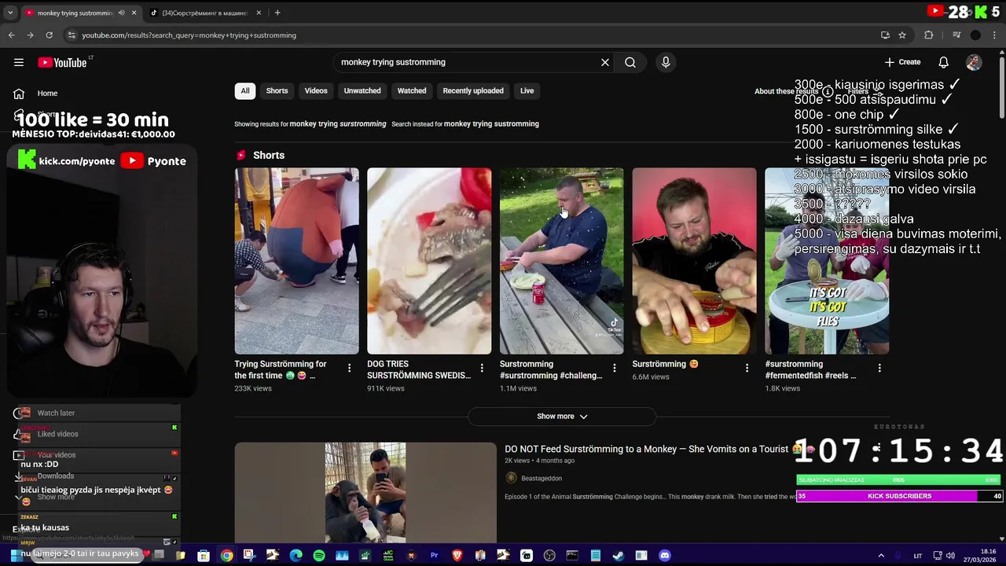Open Spotify from the taskbar
The height and width of the screenshot is (566, 1006).
point(318,556)
